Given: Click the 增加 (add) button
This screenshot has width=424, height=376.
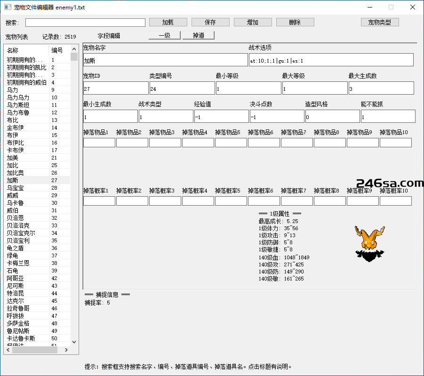Looking at the screenshot, I should (253, 22).
